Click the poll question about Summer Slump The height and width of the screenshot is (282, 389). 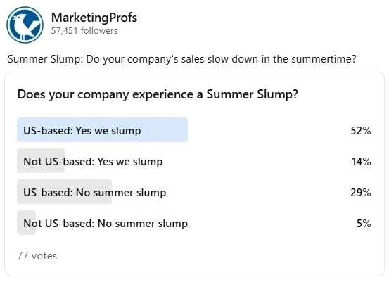(x=158, y=94)
